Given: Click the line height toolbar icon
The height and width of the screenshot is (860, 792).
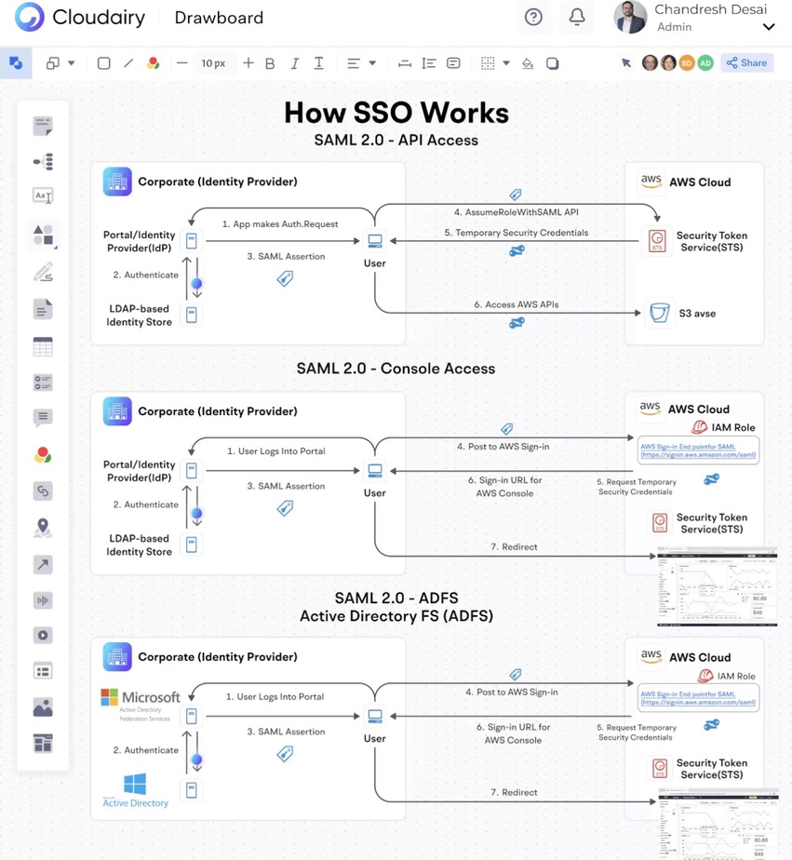Looking at the screenshot, I should pos(429,63).
